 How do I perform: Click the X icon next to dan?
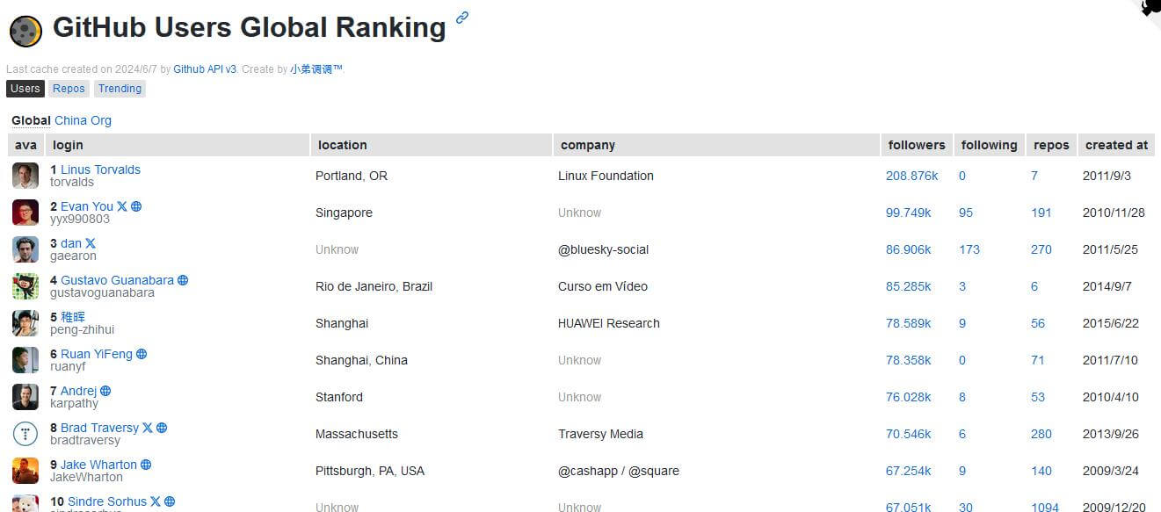tap(91, 243)
